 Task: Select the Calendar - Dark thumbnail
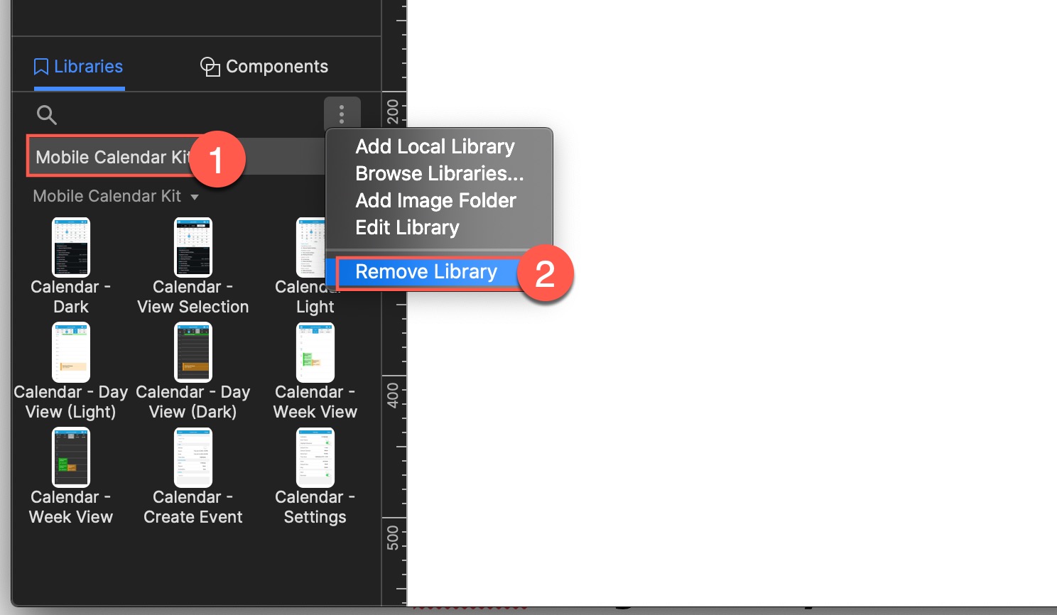(71, 247)
